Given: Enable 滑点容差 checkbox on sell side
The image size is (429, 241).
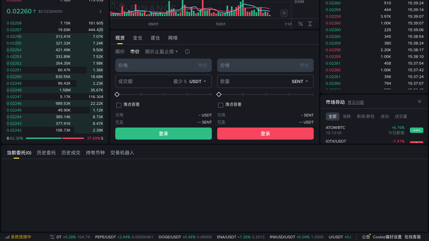Looking at the screenshot, I should pyautogui.click(x=221, y=105).
